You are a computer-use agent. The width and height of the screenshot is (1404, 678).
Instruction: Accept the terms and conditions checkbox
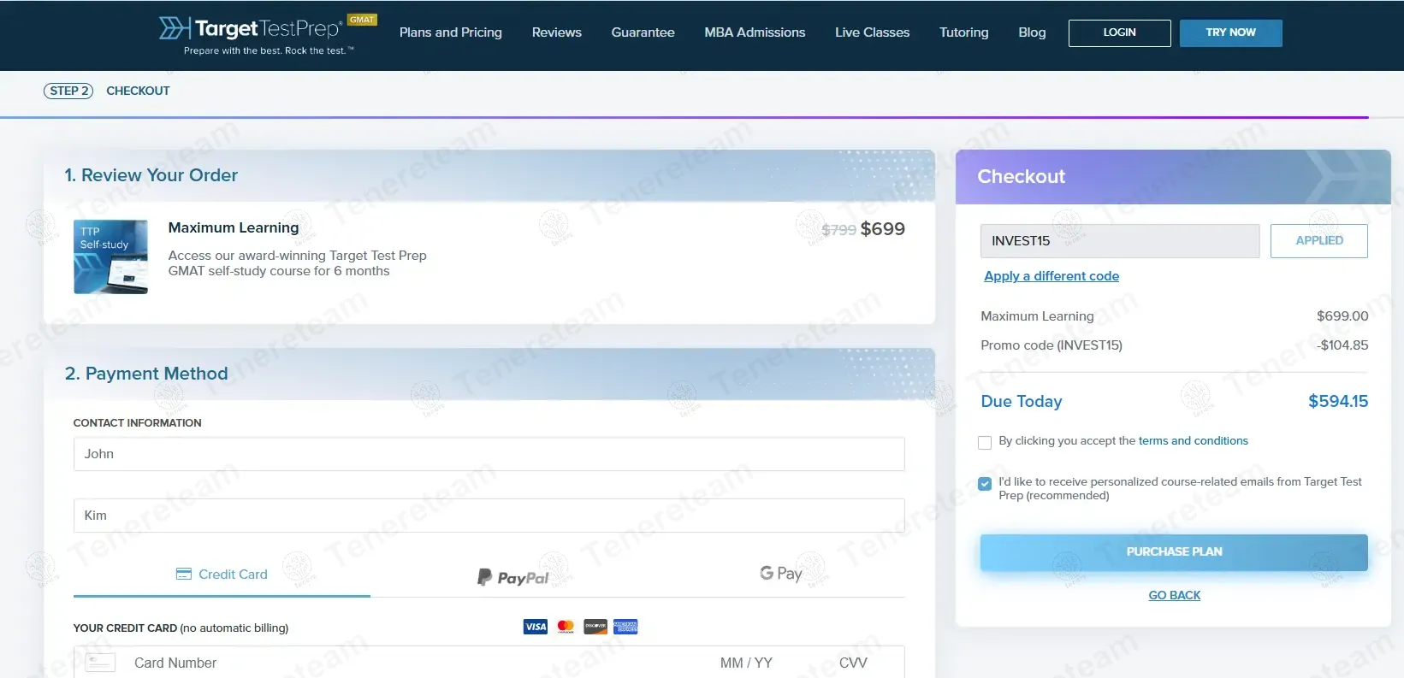(985, 442)
